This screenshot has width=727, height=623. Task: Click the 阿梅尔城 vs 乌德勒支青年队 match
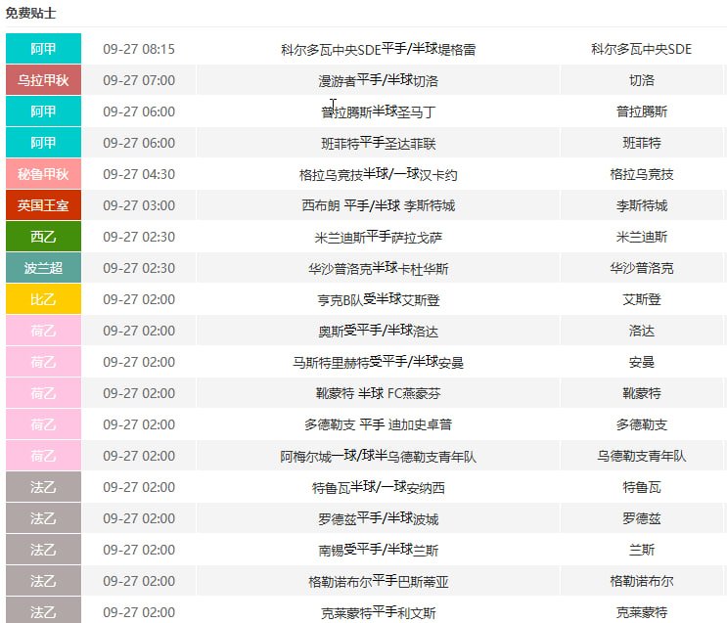pos(378,456)
